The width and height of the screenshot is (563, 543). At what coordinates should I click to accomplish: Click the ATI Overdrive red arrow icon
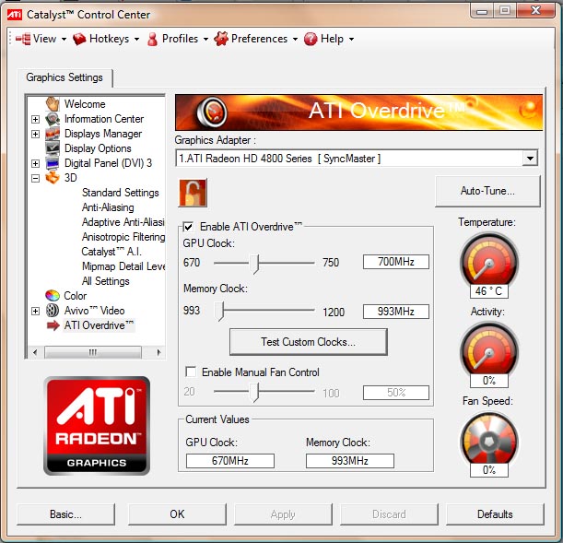[53, 325]
